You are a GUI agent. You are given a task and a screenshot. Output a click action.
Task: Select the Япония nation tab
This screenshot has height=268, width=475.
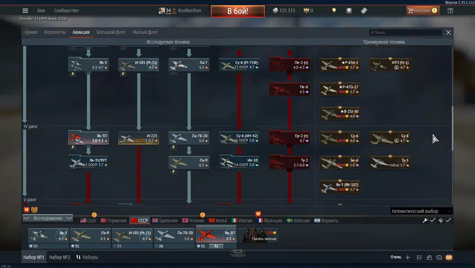[x=193, y=221]
